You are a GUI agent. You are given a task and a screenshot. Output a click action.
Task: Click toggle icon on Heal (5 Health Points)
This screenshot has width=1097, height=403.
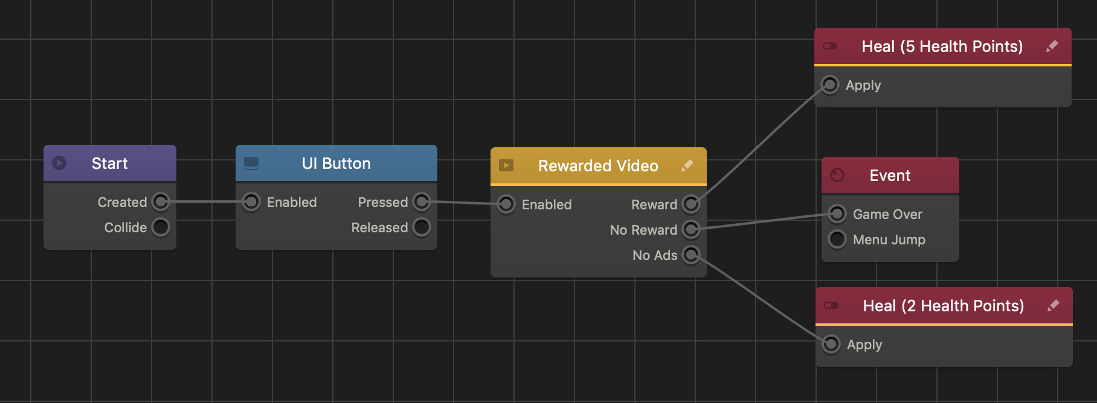point(831,46)
